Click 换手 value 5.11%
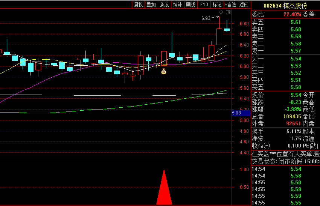320x206 pixels. 294,131
